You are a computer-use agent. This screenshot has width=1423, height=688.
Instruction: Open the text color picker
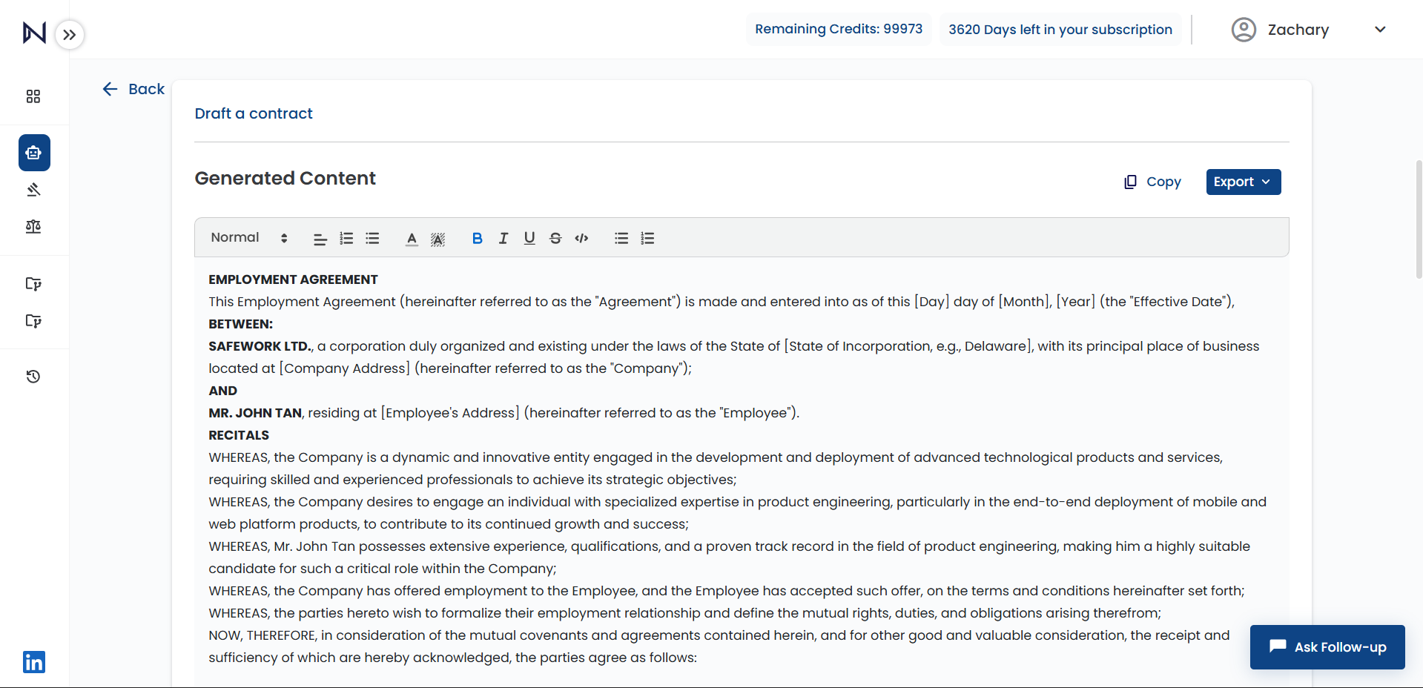coord(412,238)
